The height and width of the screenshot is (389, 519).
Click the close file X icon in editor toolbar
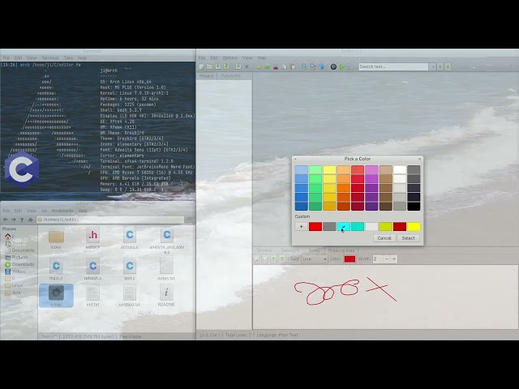[247, 66]
